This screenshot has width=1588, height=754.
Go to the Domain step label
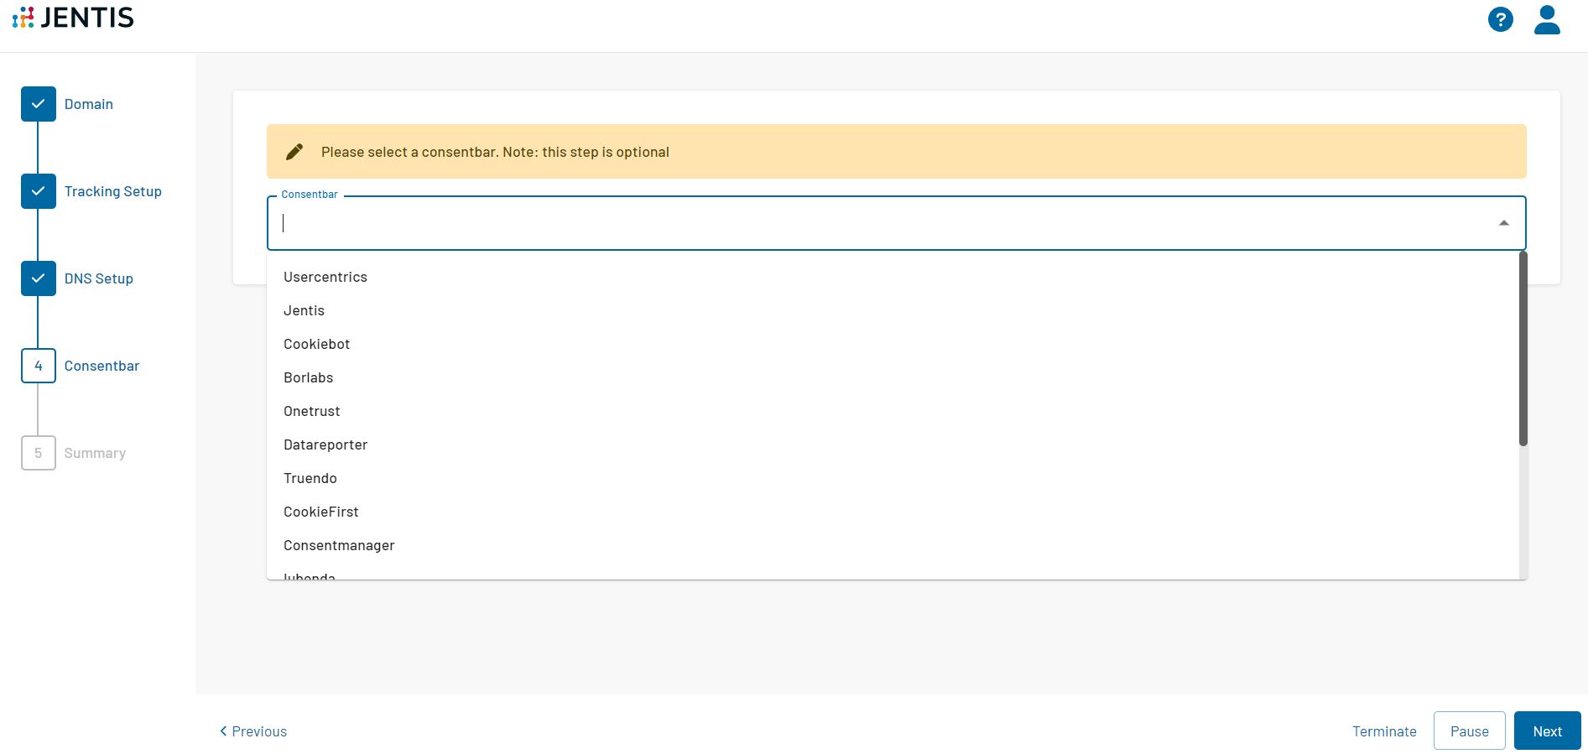click(88, 104)
